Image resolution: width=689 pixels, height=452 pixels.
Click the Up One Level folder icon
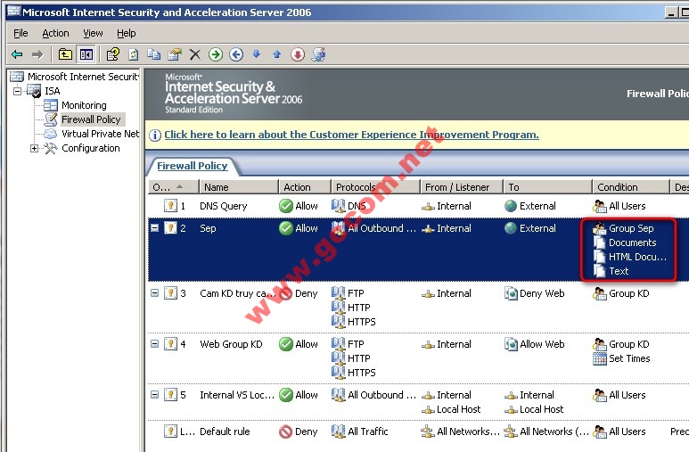(x=65, y=54)
